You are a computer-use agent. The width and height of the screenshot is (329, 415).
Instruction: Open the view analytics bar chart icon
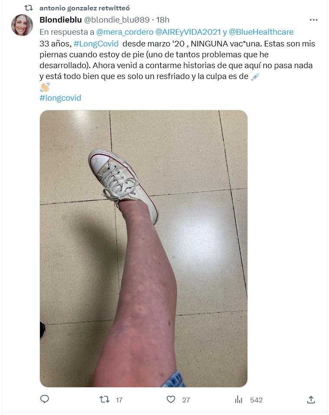pos(238,399)
